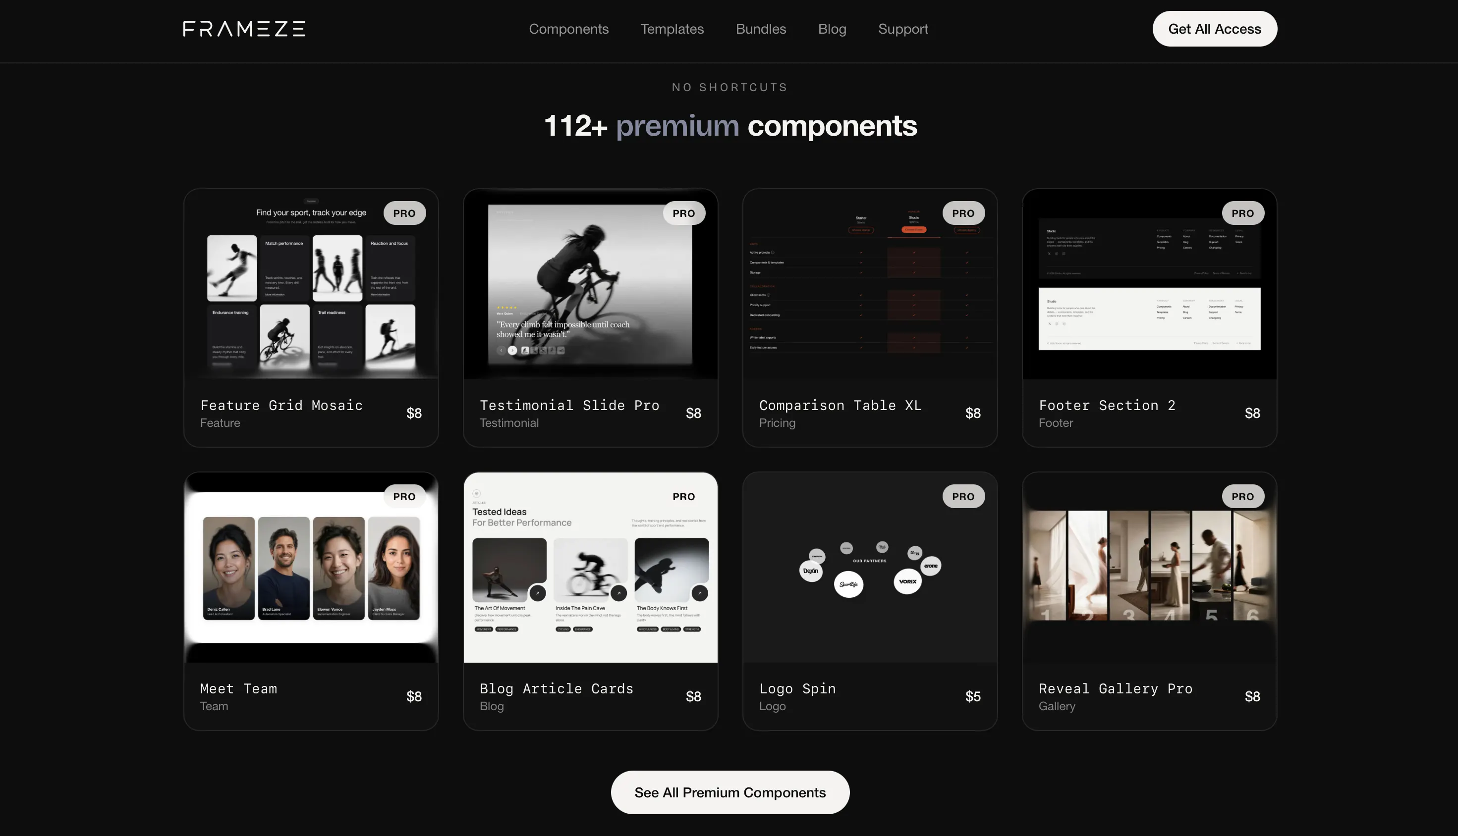Image resolution: width=1458 pixels, height=836 pixels.
Task: Click the FRAMEZE logo
Action: (x=244, y=29)
